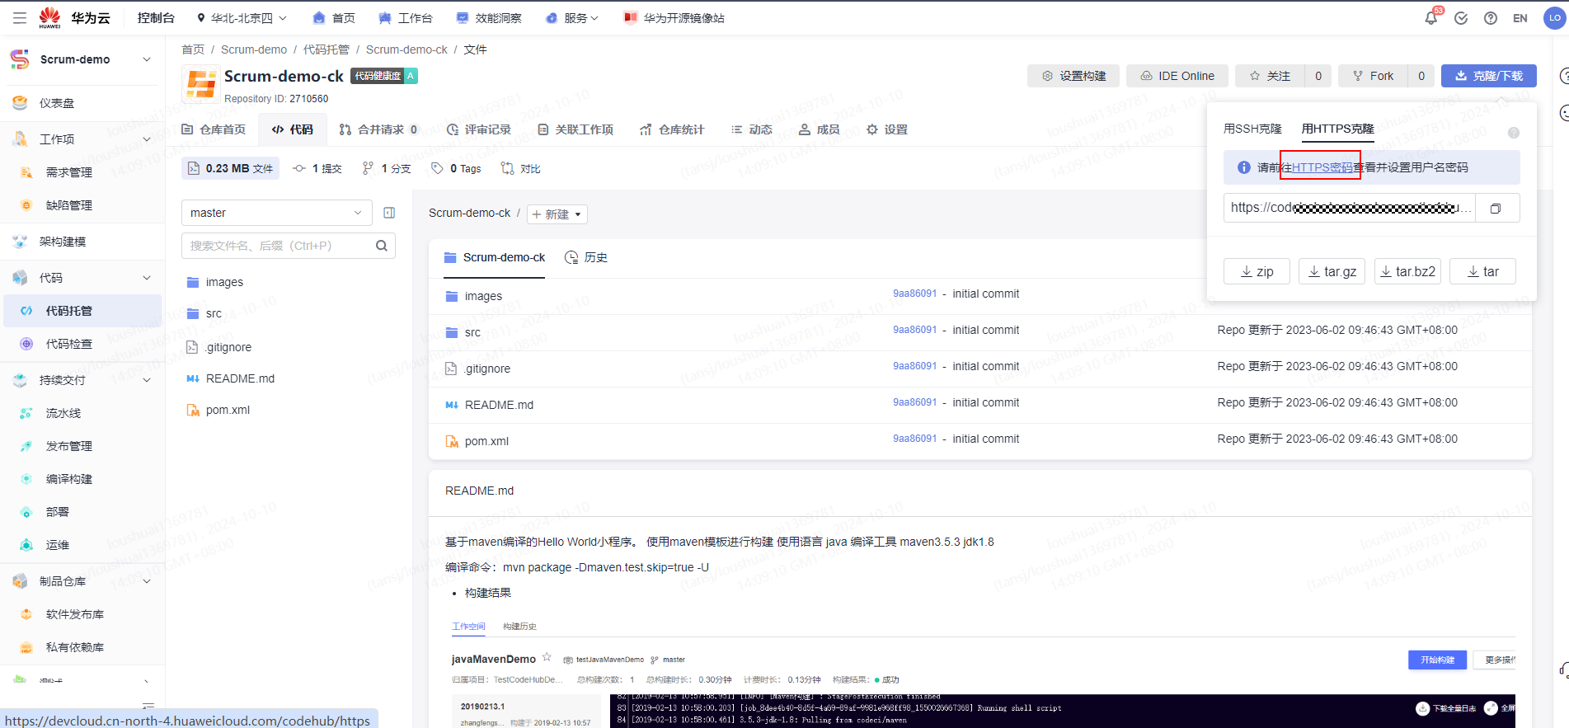The width and height of the screenshot is (1569, 728).
Task: Open 需求管理 in the sidebar
Action: tap(68, 172)
